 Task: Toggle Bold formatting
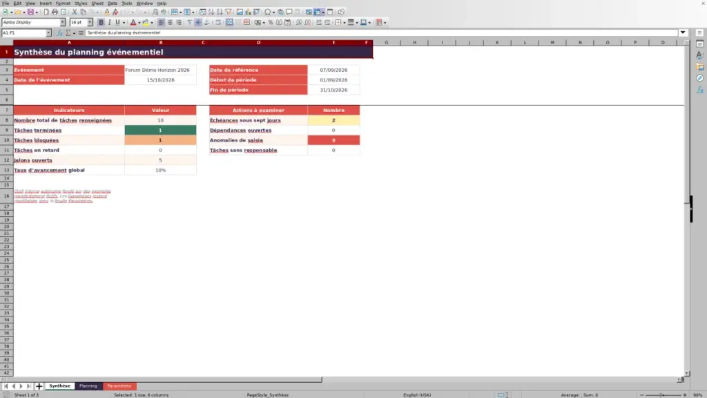pyautogui.click(x=101, y=23)
